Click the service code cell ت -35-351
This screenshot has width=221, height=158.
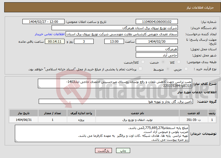click(194, 120)
